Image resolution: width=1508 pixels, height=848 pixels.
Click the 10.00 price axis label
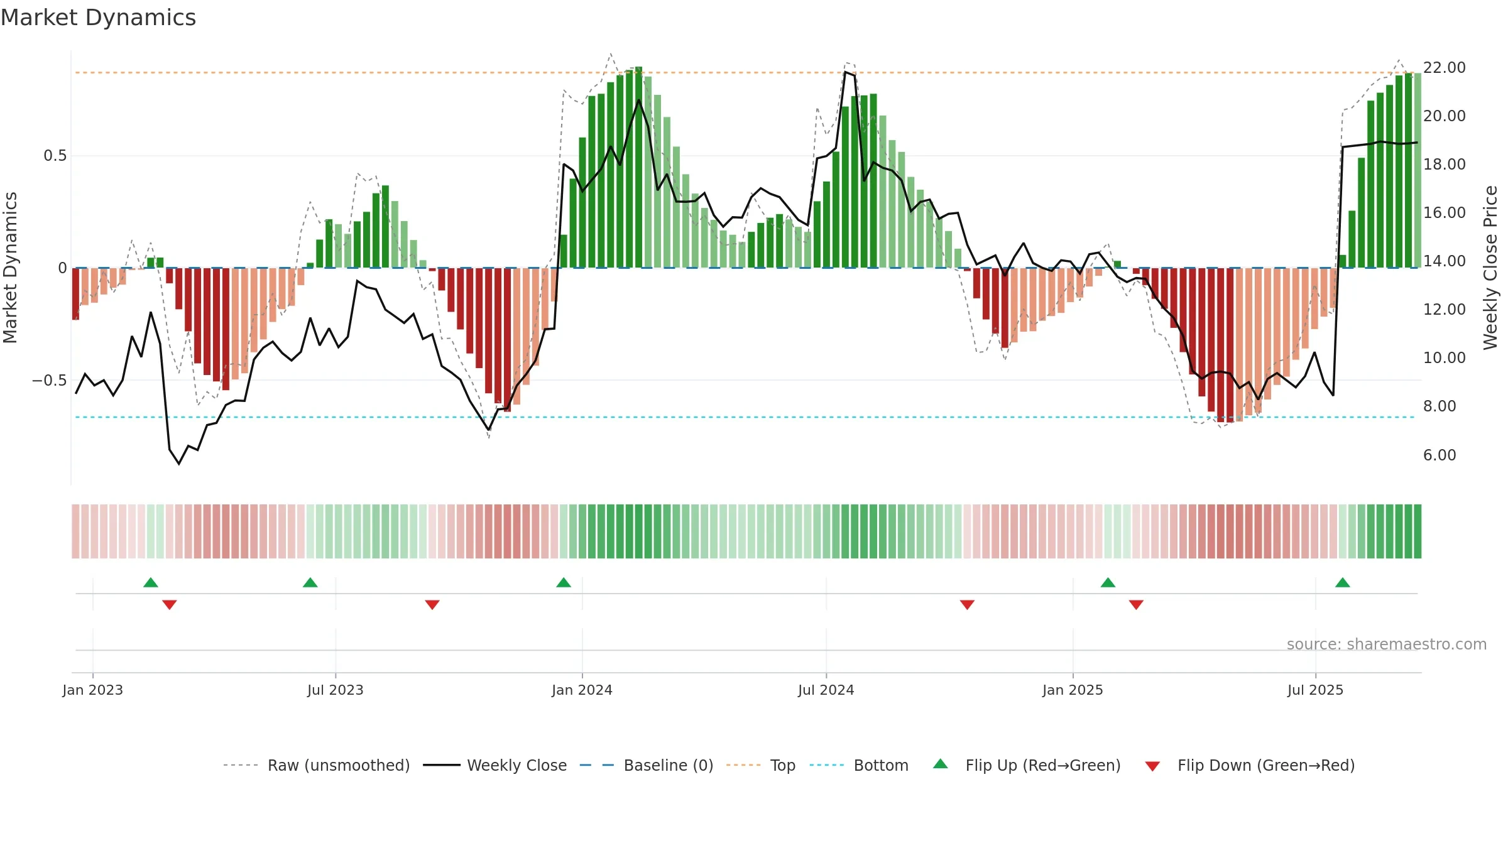[x=1445, y=357]
